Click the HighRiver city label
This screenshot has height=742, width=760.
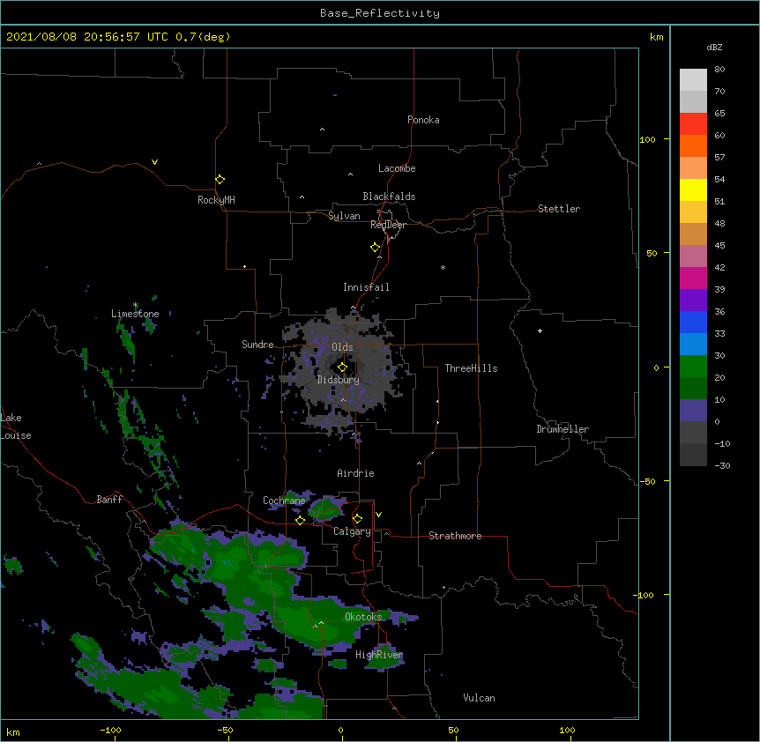[379, 655]
